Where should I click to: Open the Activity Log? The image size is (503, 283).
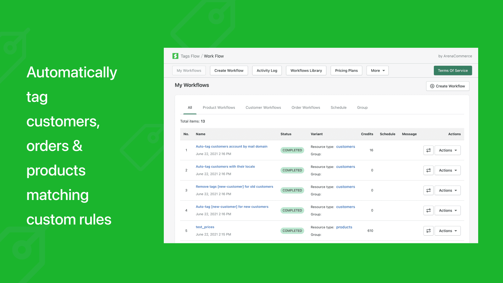point(267,70)
